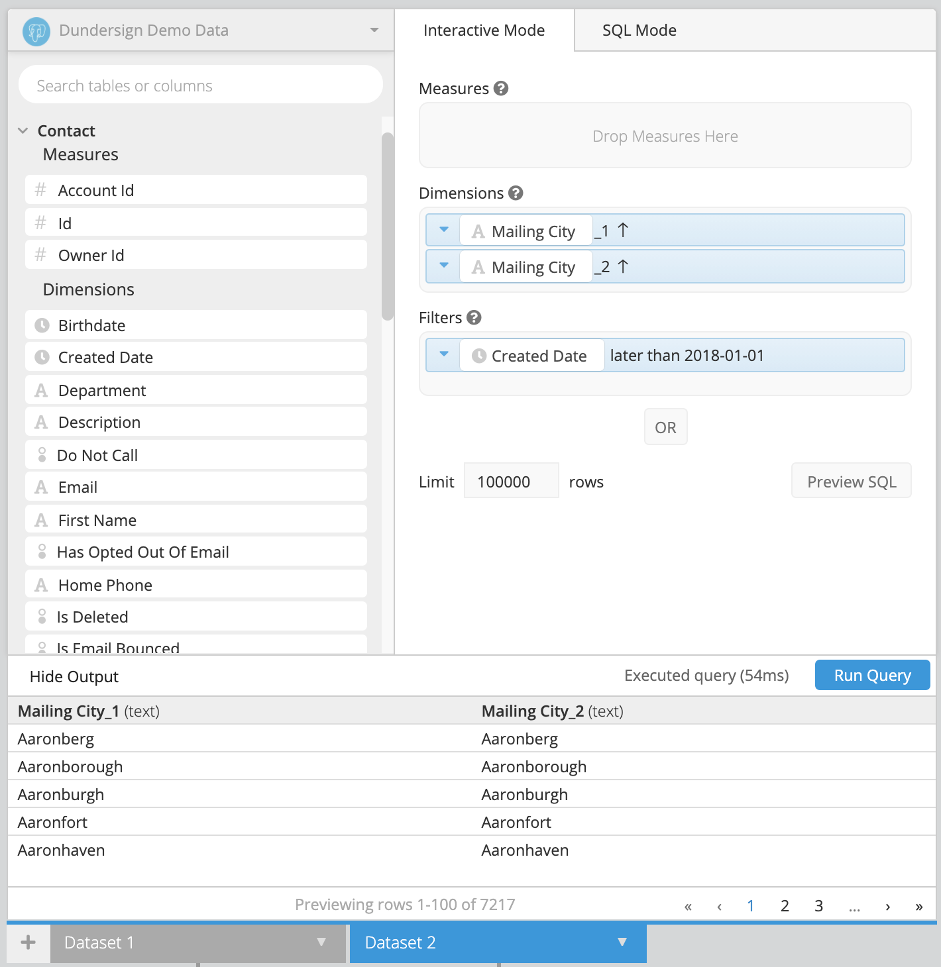Open the Dataset 1 tab dropdown arrow

tap(321, 942)
